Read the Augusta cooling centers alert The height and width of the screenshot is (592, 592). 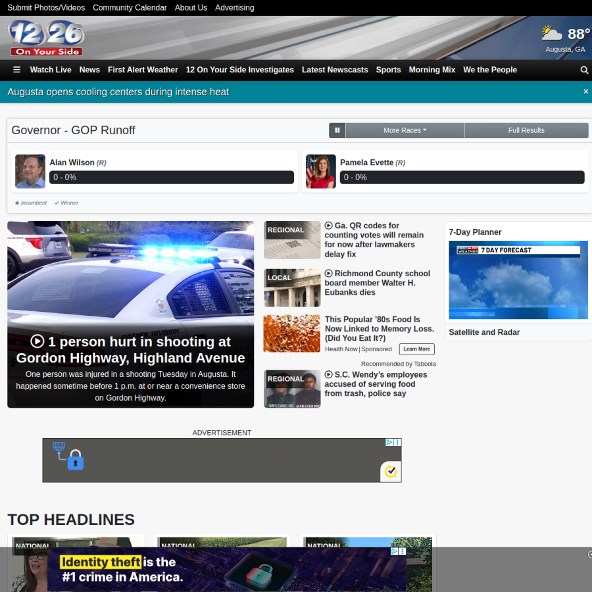[118, 91]
